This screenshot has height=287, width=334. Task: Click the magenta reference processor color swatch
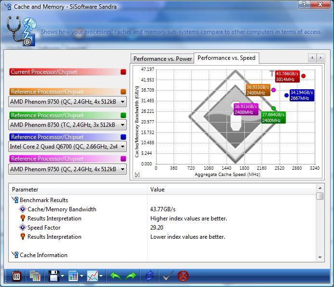[x=123, y=159]
